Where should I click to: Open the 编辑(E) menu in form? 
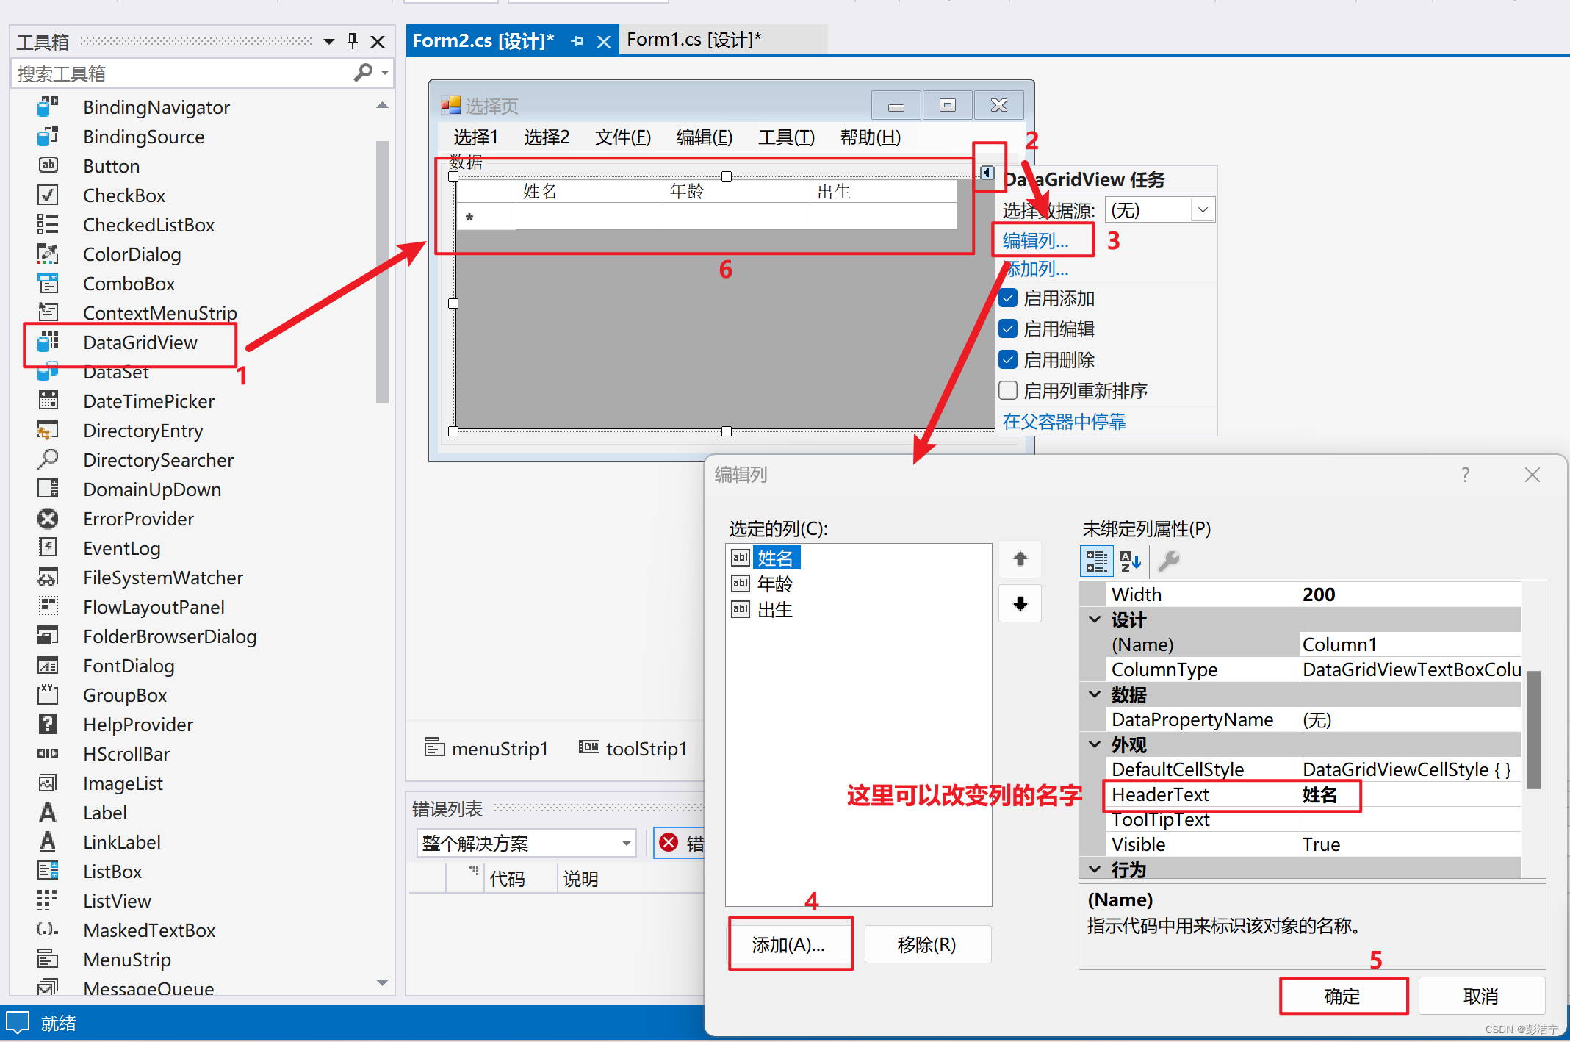[x=704, y=137]
